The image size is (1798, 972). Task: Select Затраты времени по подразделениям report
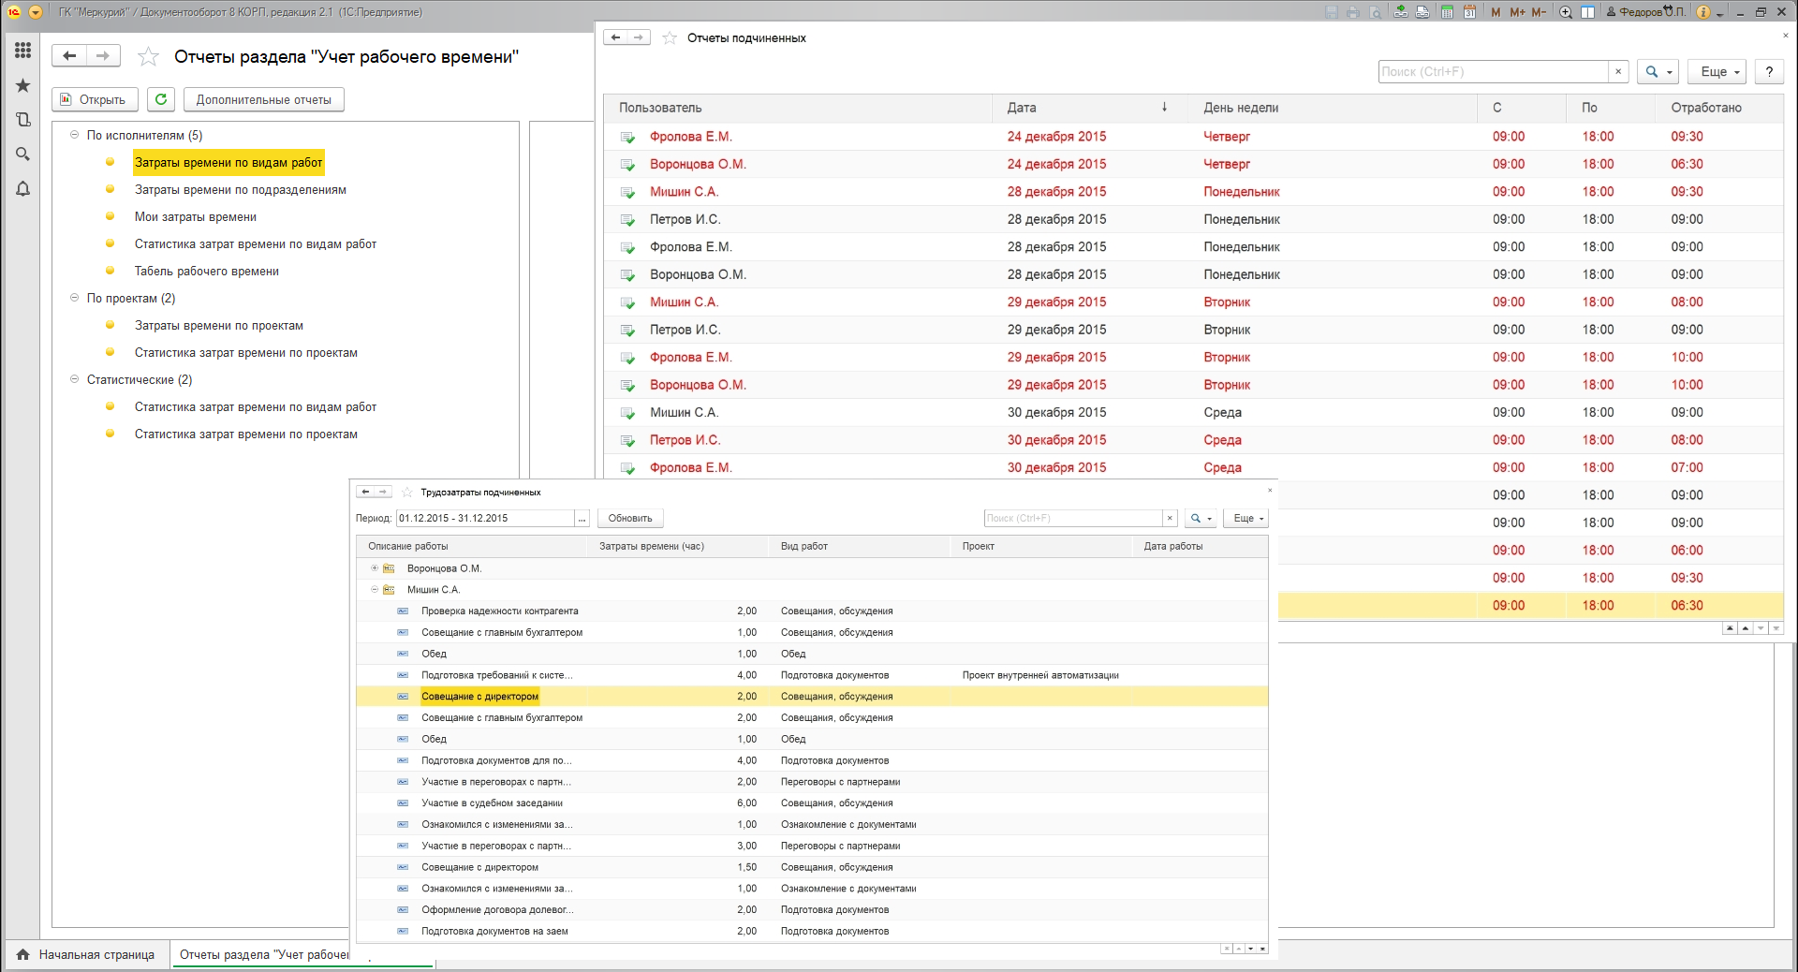[241, 189]
